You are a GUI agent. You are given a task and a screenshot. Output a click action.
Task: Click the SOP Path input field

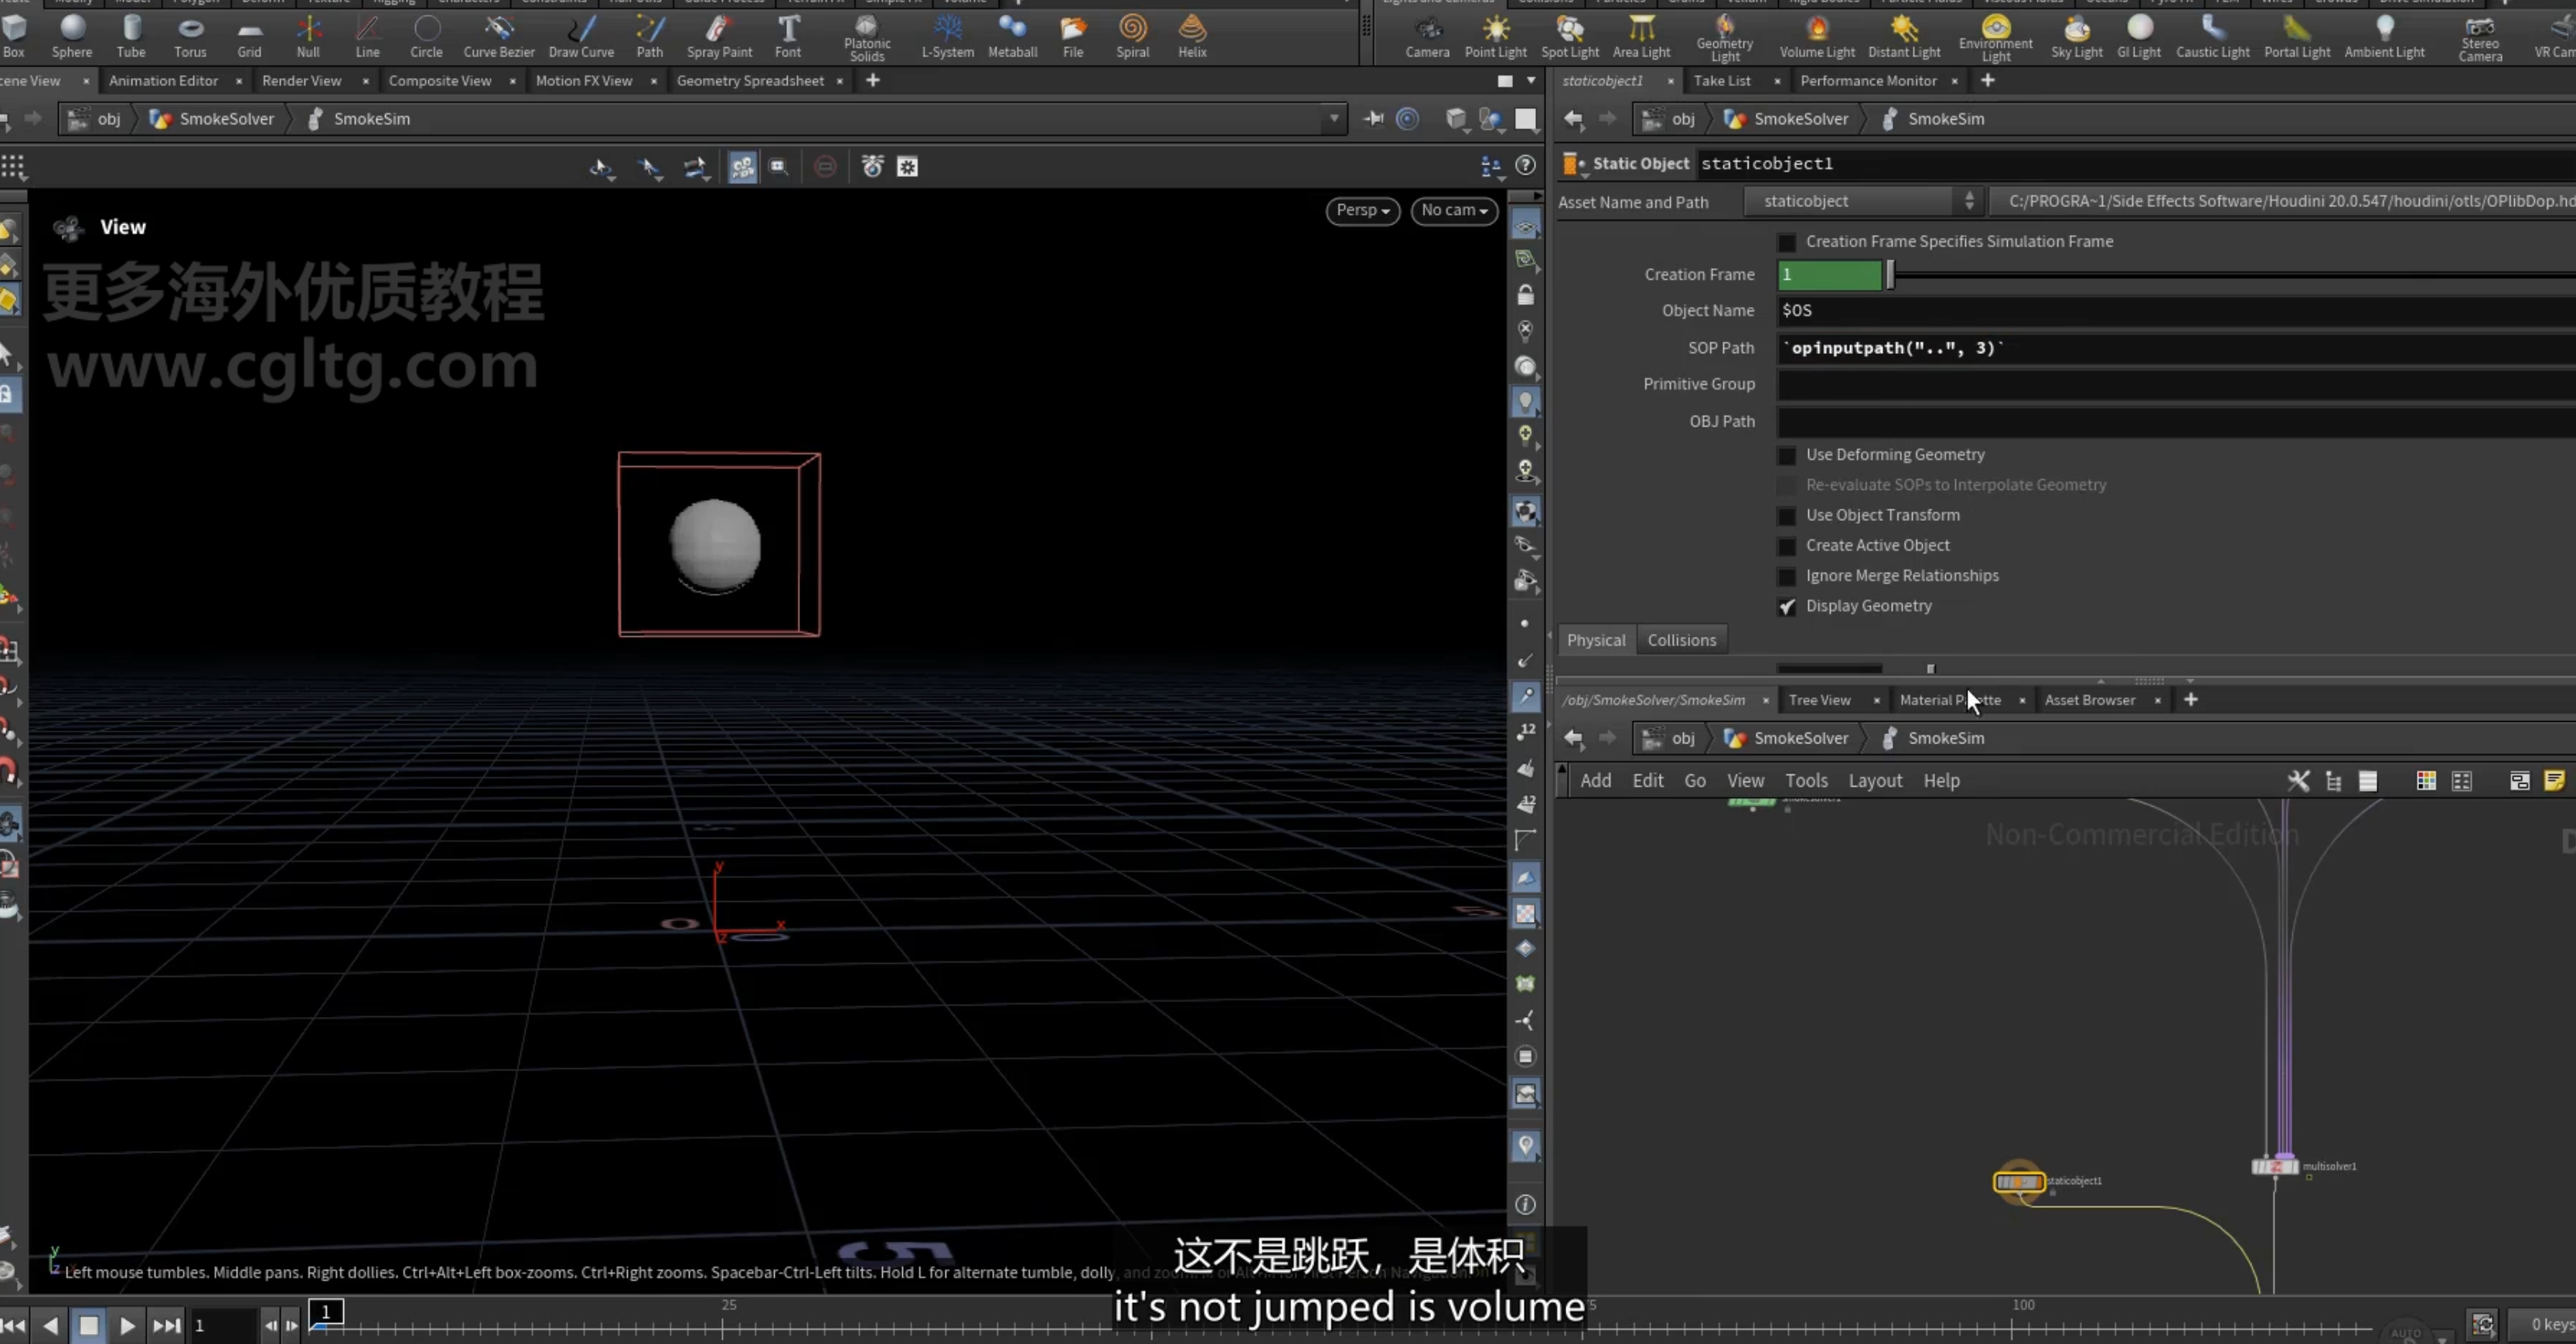(2176, 348)
